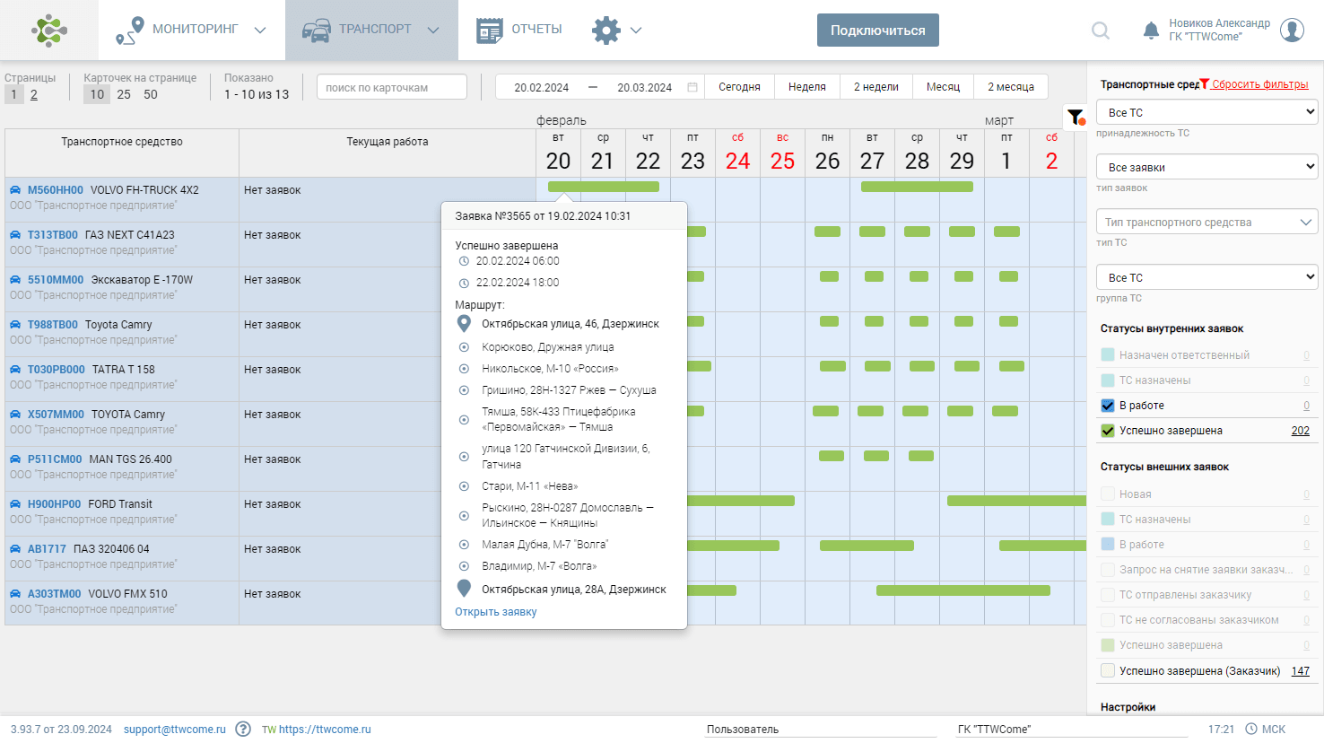1324x743 pixels.
Task: Select the 'Неделя' period
Action: pos(807,87)
